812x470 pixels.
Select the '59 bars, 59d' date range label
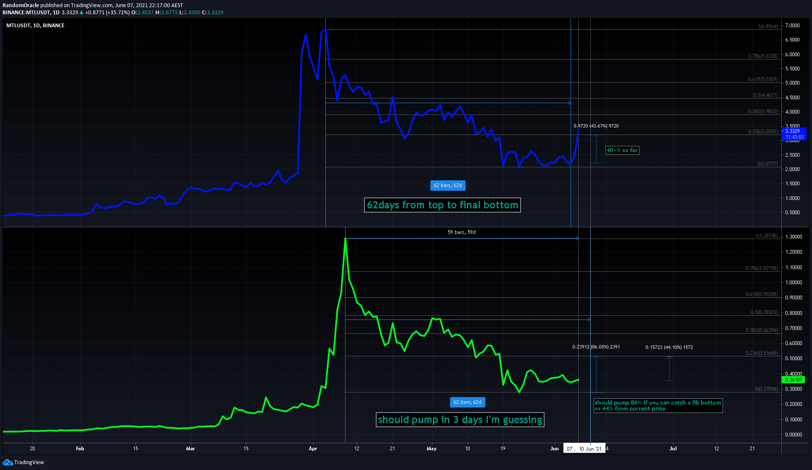point(461,232)
